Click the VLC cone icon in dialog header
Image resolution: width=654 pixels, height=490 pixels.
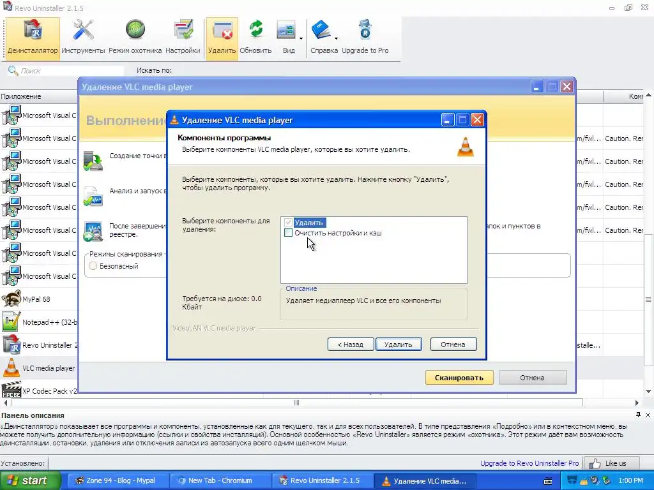(466, 147)
